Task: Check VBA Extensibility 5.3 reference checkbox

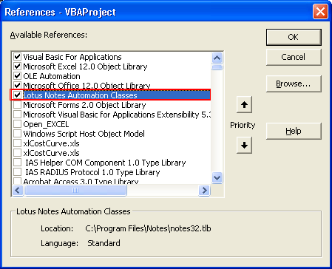Action: [x=17, y=115]
